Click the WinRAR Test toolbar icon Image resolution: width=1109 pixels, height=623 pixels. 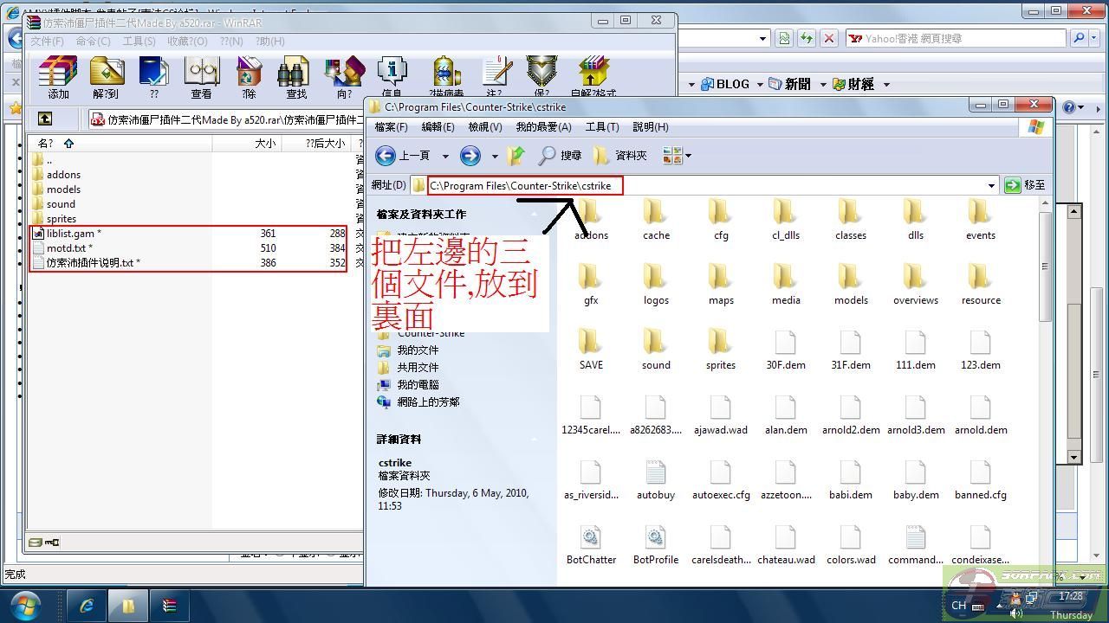154,72
